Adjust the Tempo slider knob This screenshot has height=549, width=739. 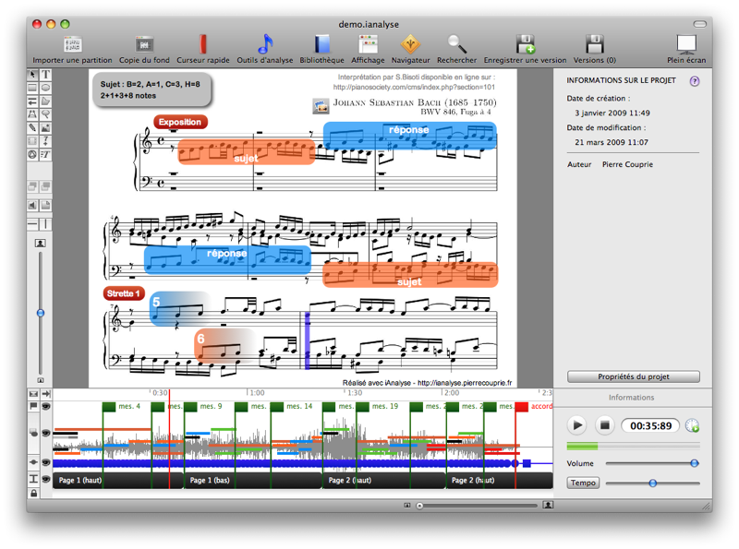[x=653, y=483]
